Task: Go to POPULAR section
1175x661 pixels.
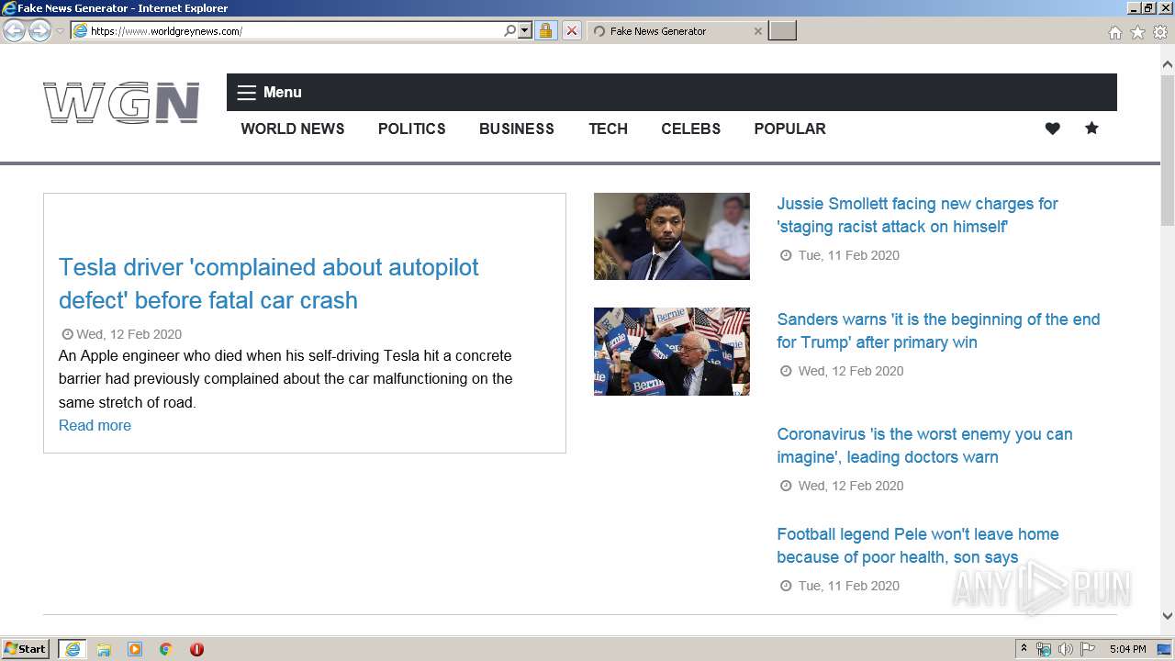Action: pyautogui.click(x=790, y=129)
